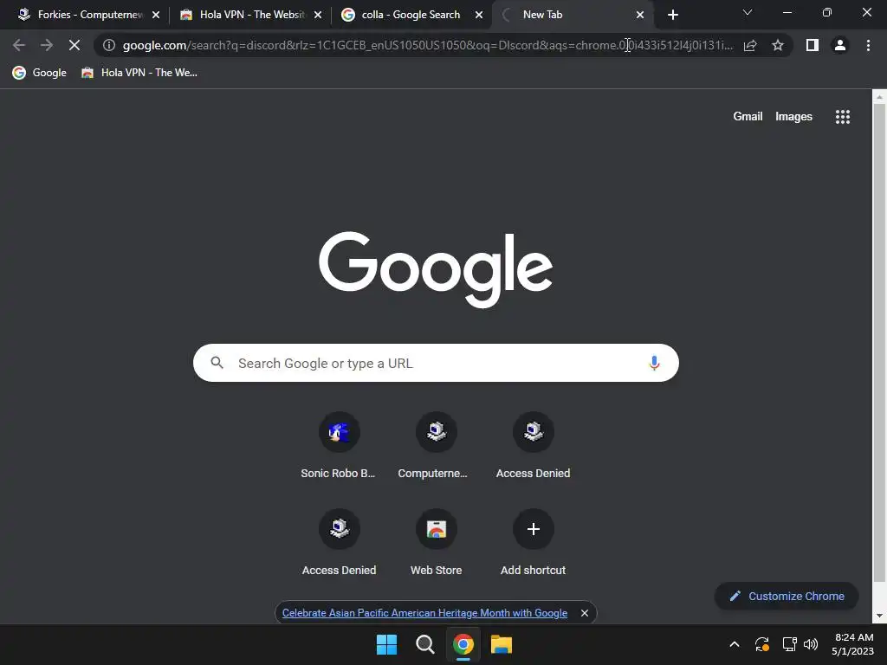Image resolution: width=887 pixels, height=665 pixels.
Task: Open Windows Search from the taskbar
Action: point(424,644)
